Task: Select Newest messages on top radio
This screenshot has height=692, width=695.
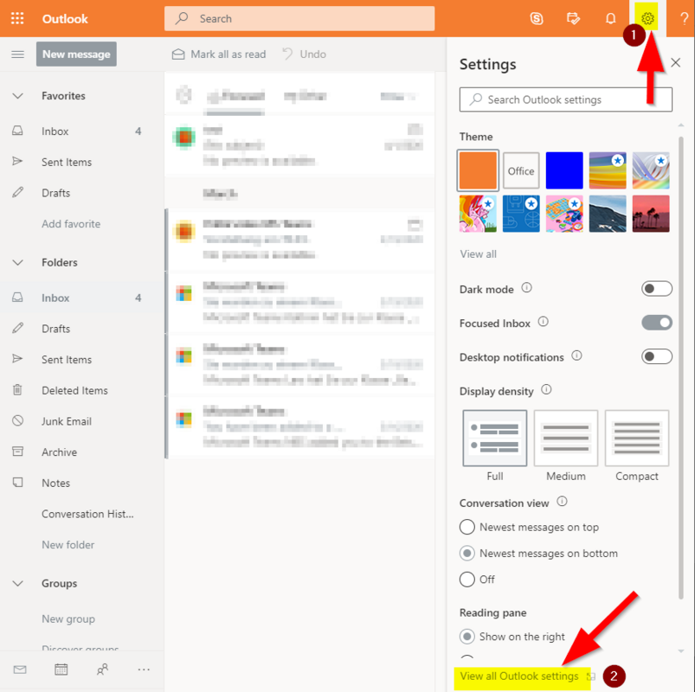Action: pyautogui.click(x=467, y=527)
